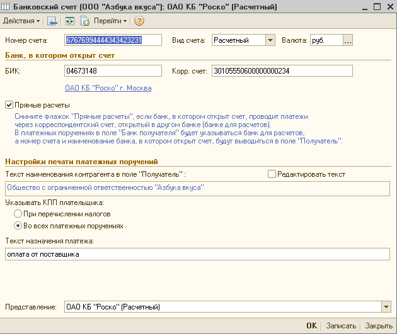397x334 pixels.
Task: Click heading Настройки печати платежных поручений
Action: [81, 162]
